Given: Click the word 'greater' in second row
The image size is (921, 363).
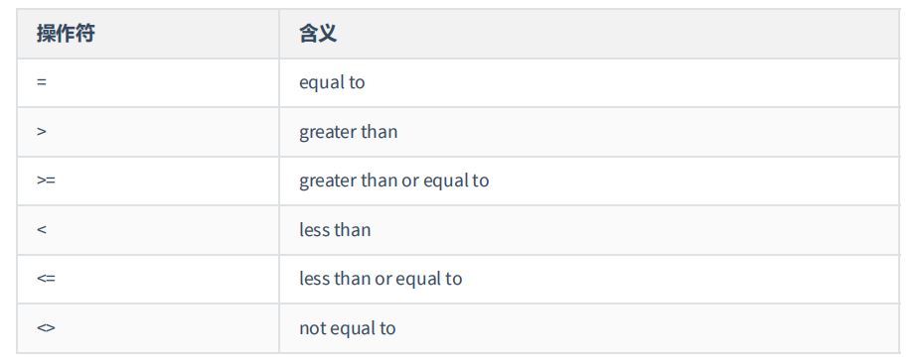Looking at the screenshot, I should 327,133.
